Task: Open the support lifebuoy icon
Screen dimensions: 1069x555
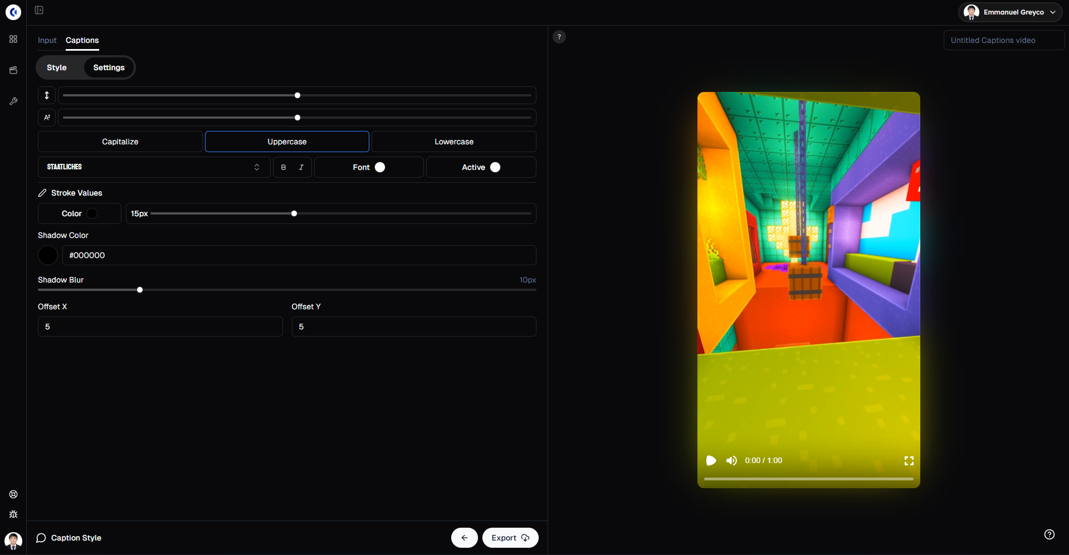Action: coord(13,494)
